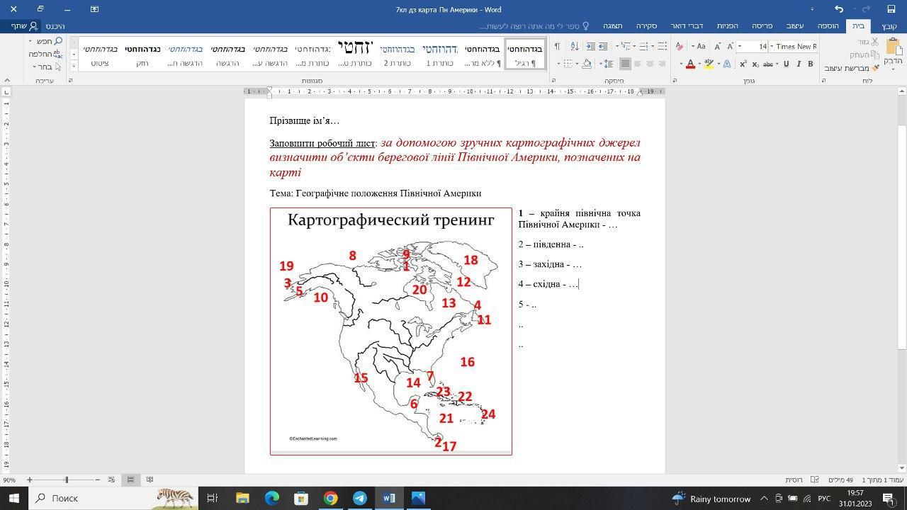Toggle justified paragraph alignment
907x510 pixels.
click(625, 64)
